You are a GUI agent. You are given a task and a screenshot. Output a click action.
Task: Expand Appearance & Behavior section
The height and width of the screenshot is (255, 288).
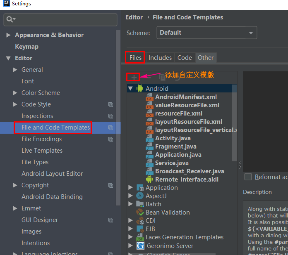coord(8,35)
